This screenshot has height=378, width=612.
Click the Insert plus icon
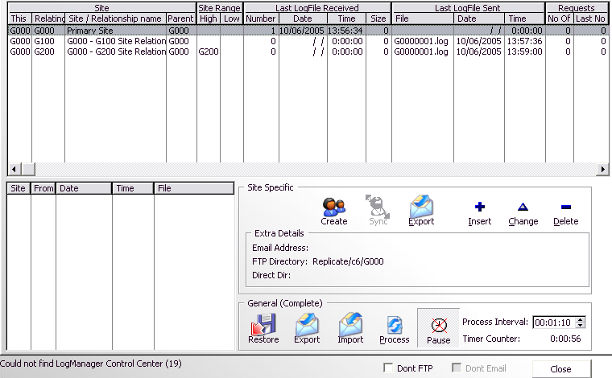click(480, 207)
